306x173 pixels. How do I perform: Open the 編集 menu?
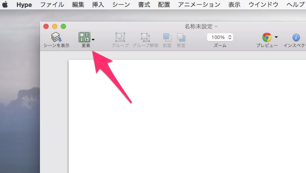click(78, 4)
